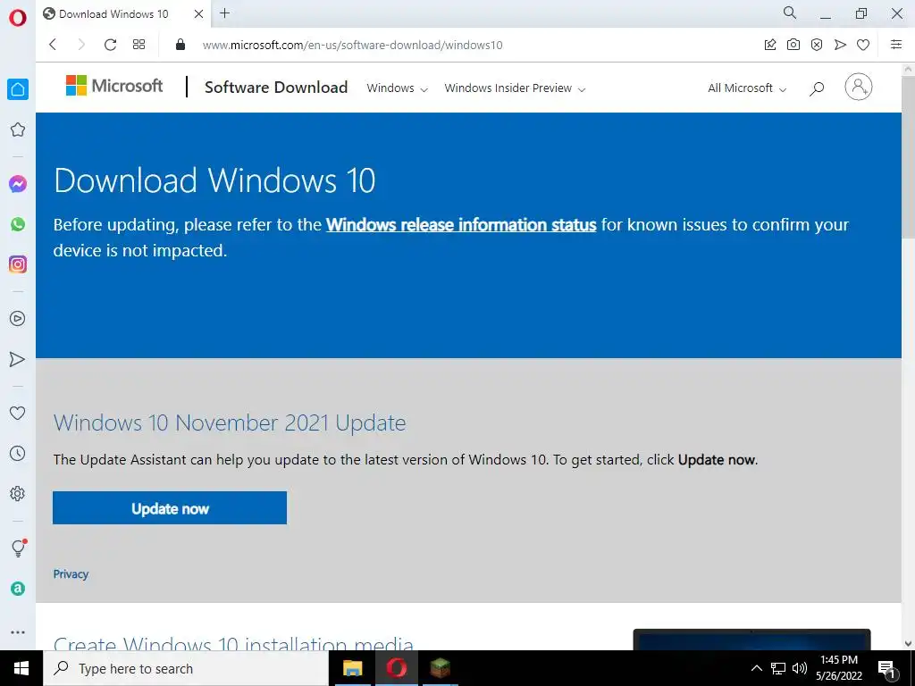Open History clock icon in sidebar
Screen dimensions: 915x686
[18, 453]
